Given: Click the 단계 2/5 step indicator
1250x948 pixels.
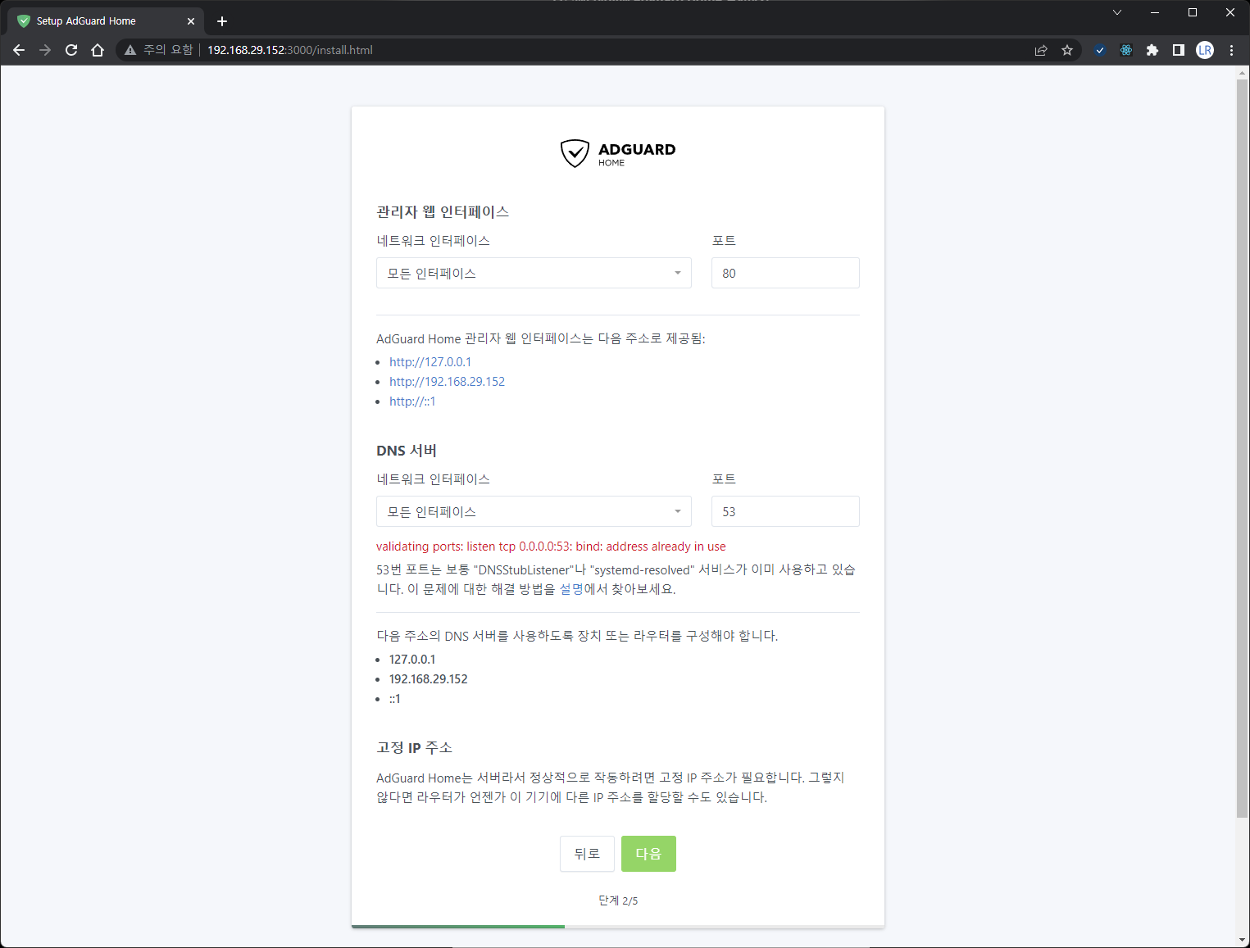Looking at the screenshot, I should coord(618,900).
